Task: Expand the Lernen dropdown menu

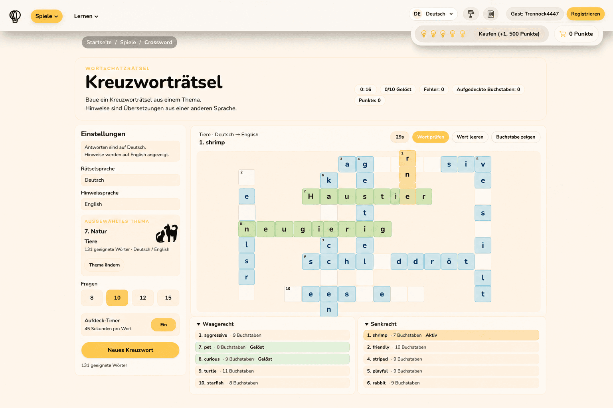Action: 86,16
